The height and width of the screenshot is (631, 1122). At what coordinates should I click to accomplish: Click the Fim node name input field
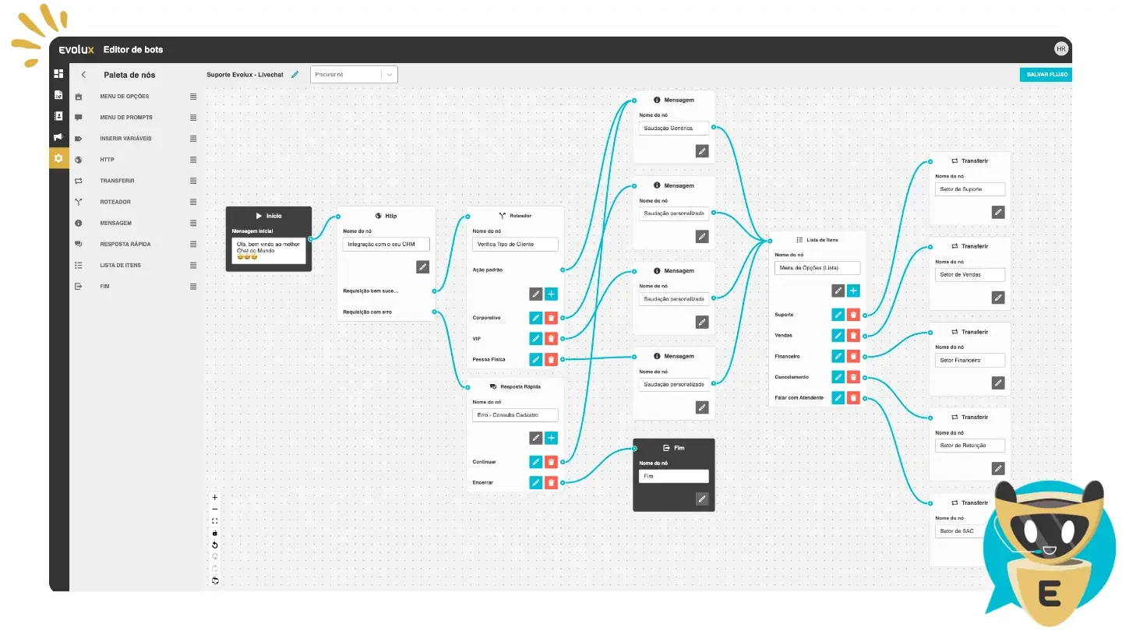(673, 476)
